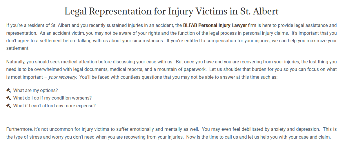This screenshot has height=147, width=345.
Task: Click the word "Naturally" starting the second paragraph
Action: [x=16, y=62]
